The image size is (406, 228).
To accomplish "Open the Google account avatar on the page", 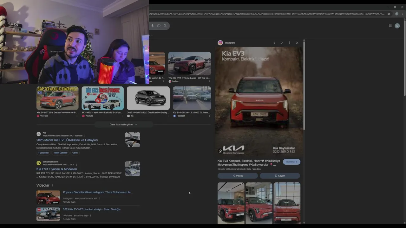I will click(397, 26).
